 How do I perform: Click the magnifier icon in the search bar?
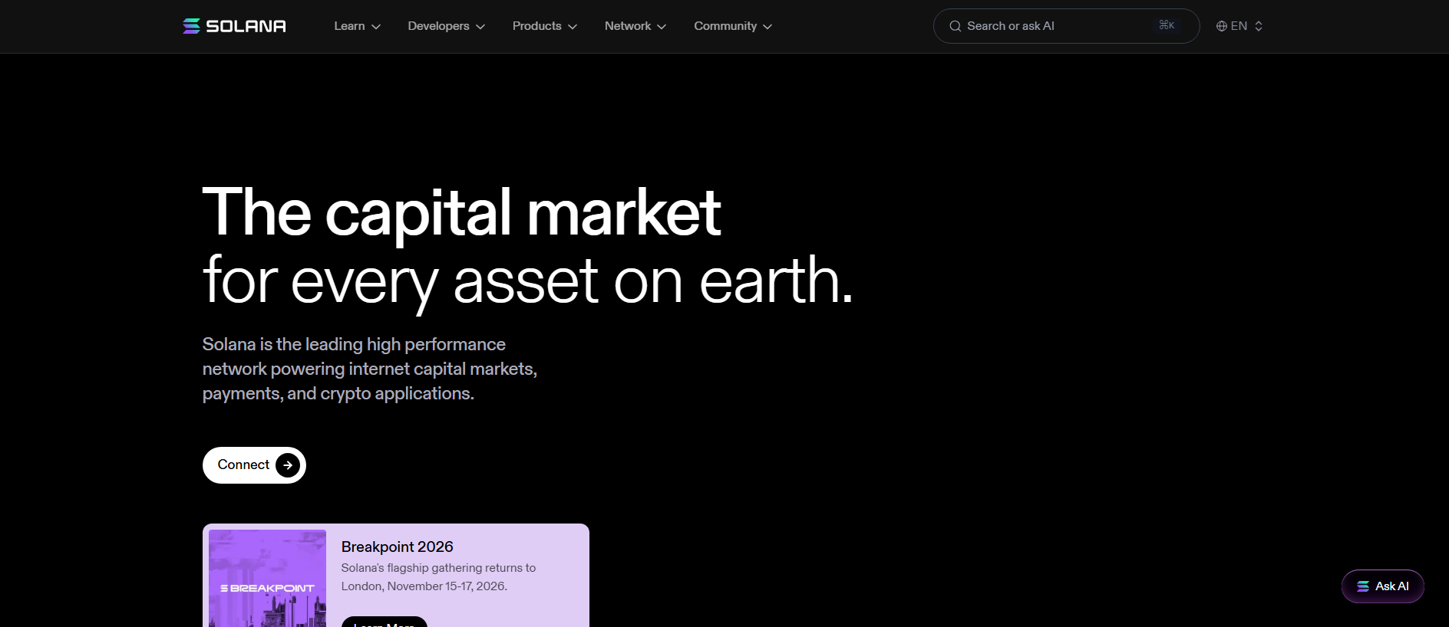[x=956, y=26]
